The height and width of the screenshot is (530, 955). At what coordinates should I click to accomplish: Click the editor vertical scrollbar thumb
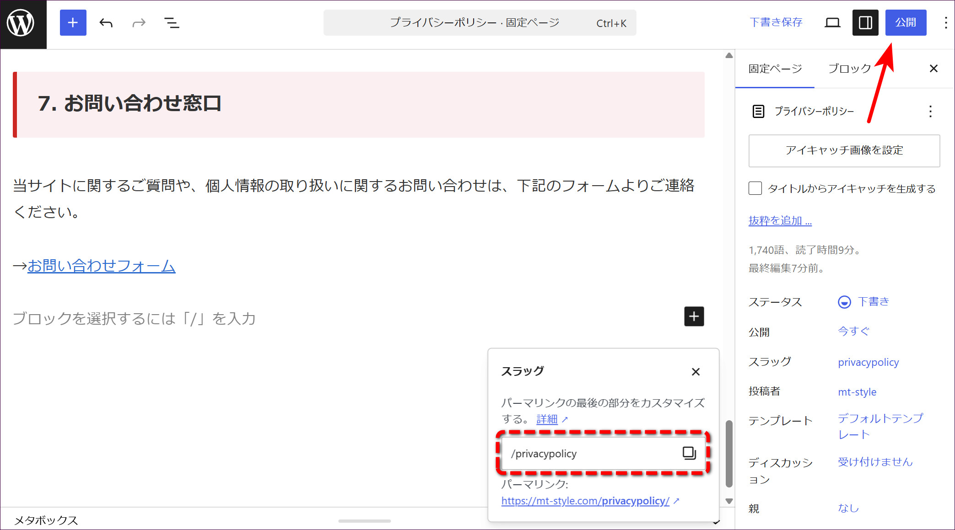[729, 454]
